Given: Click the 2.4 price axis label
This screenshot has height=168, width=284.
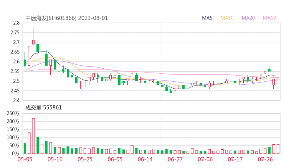Looking at the screenshot, I should 16,100.
